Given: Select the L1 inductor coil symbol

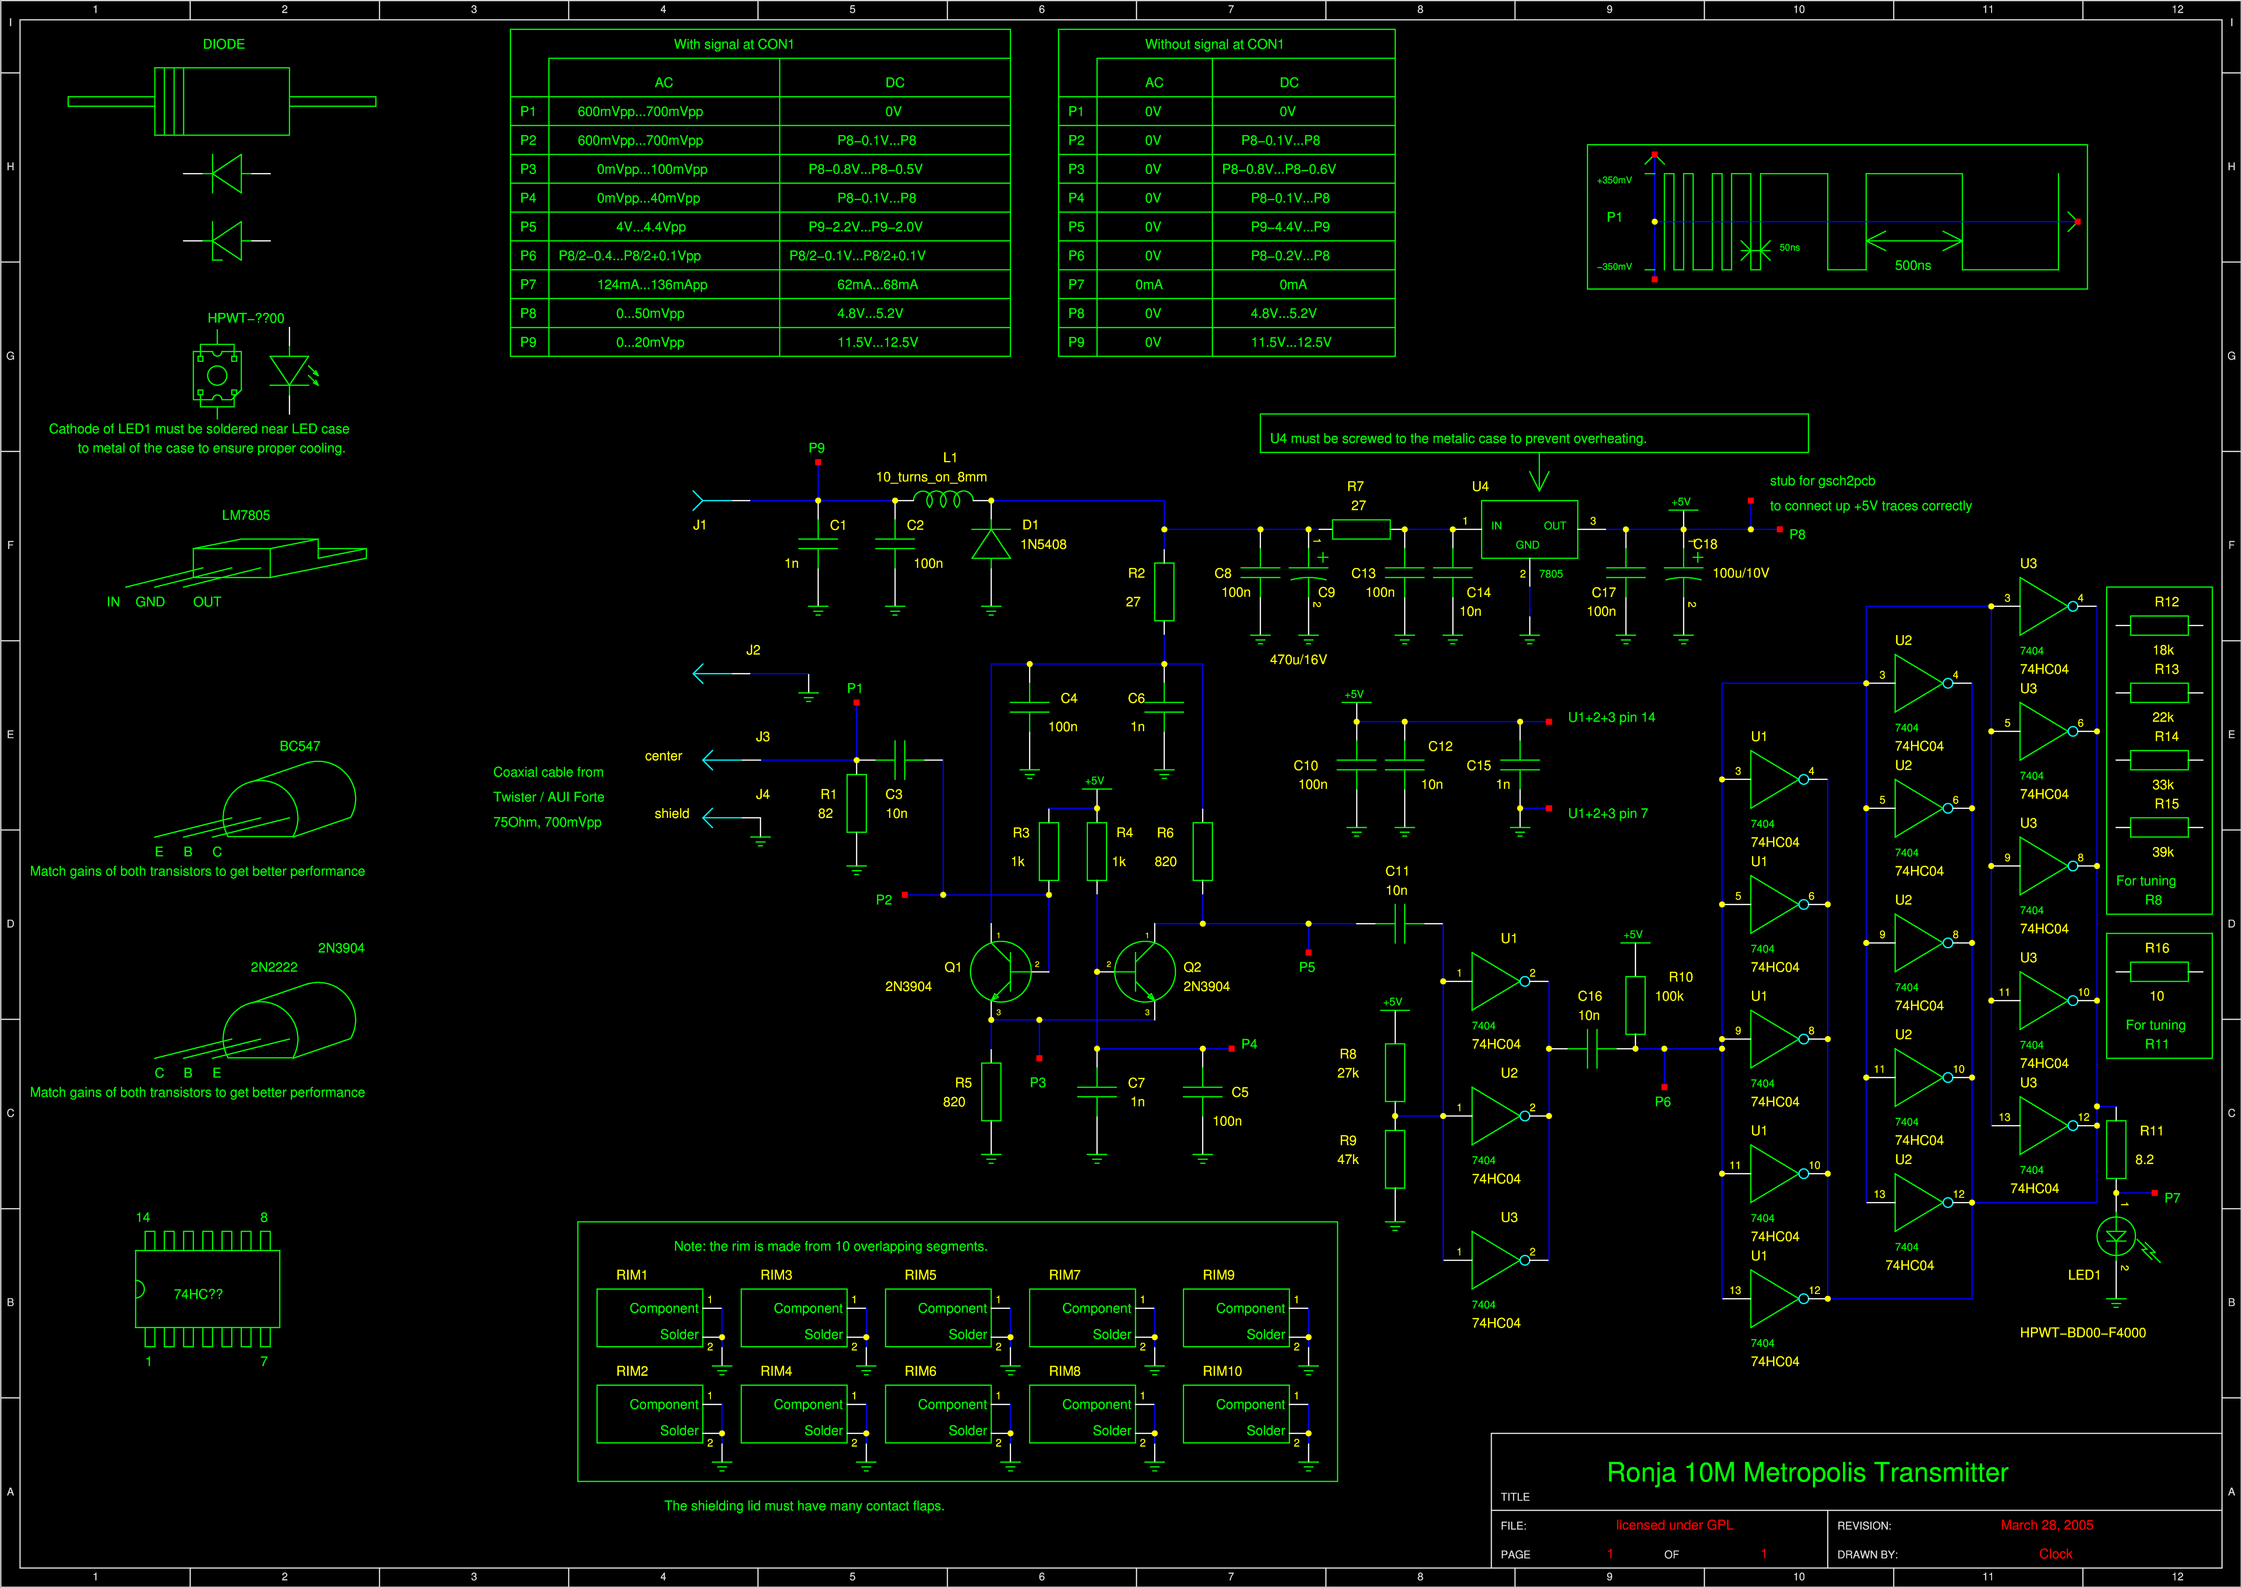Looking at the screenshot, I should [943, 499].
